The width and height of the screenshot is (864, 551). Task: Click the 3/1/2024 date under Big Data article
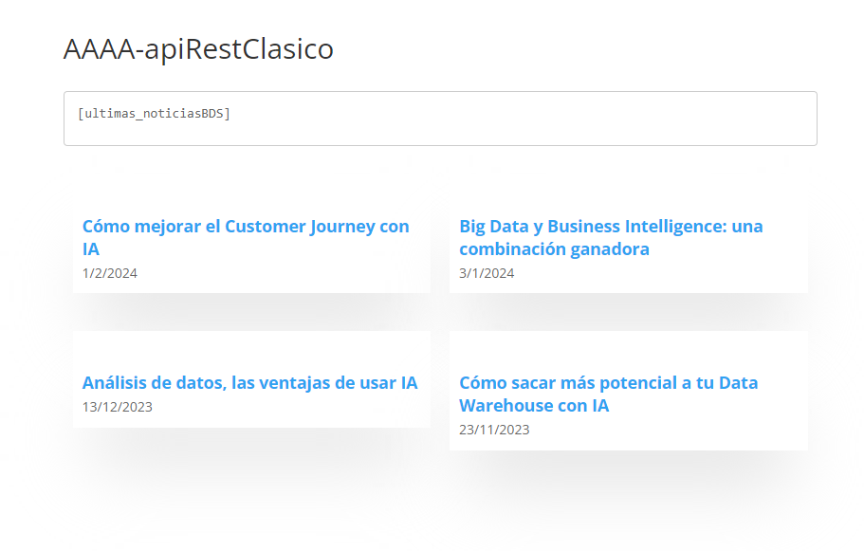pos(487,273)
